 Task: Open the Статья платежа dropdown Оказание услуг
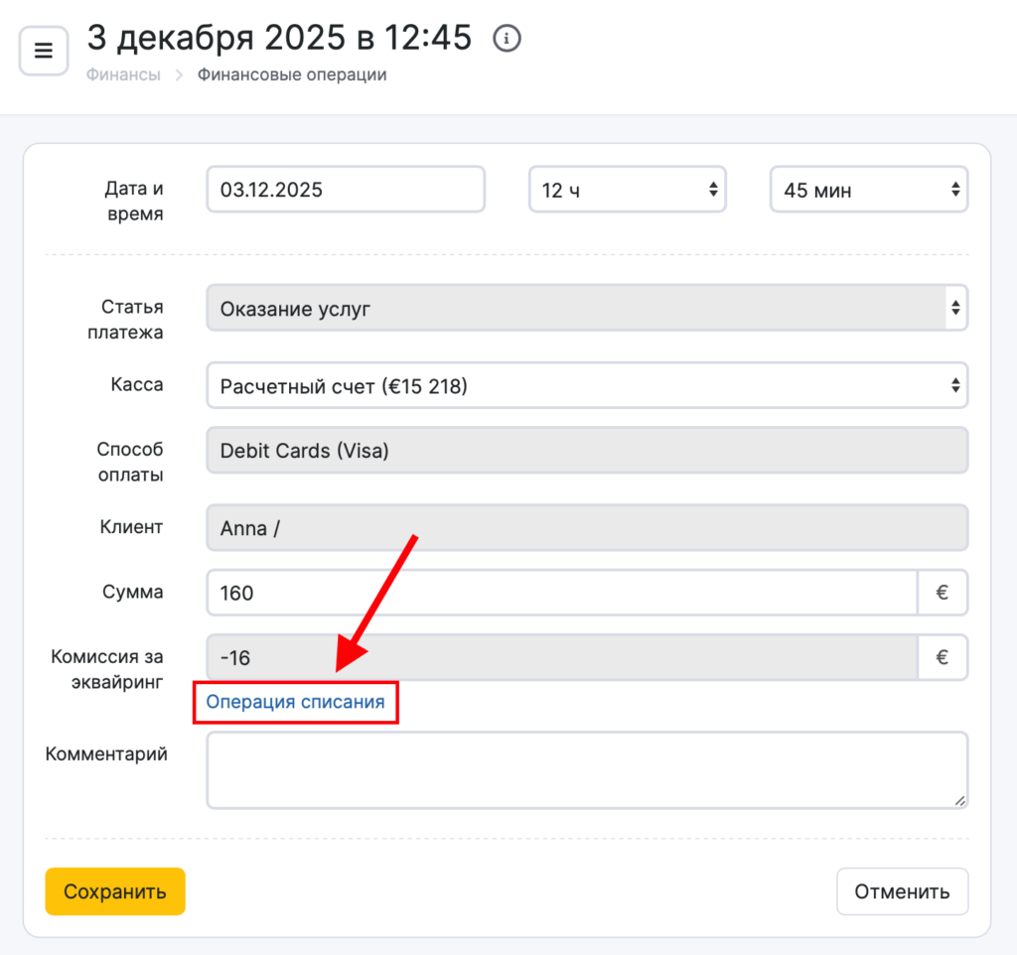586,309
